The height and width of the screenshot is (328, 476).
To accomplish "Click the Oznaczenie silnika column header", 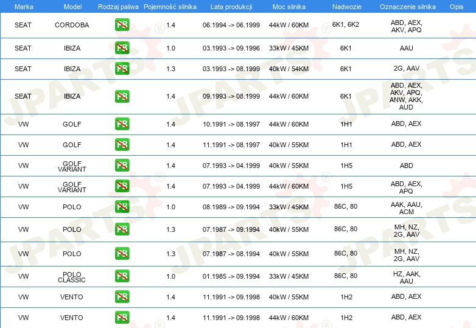I will point(407,7).
